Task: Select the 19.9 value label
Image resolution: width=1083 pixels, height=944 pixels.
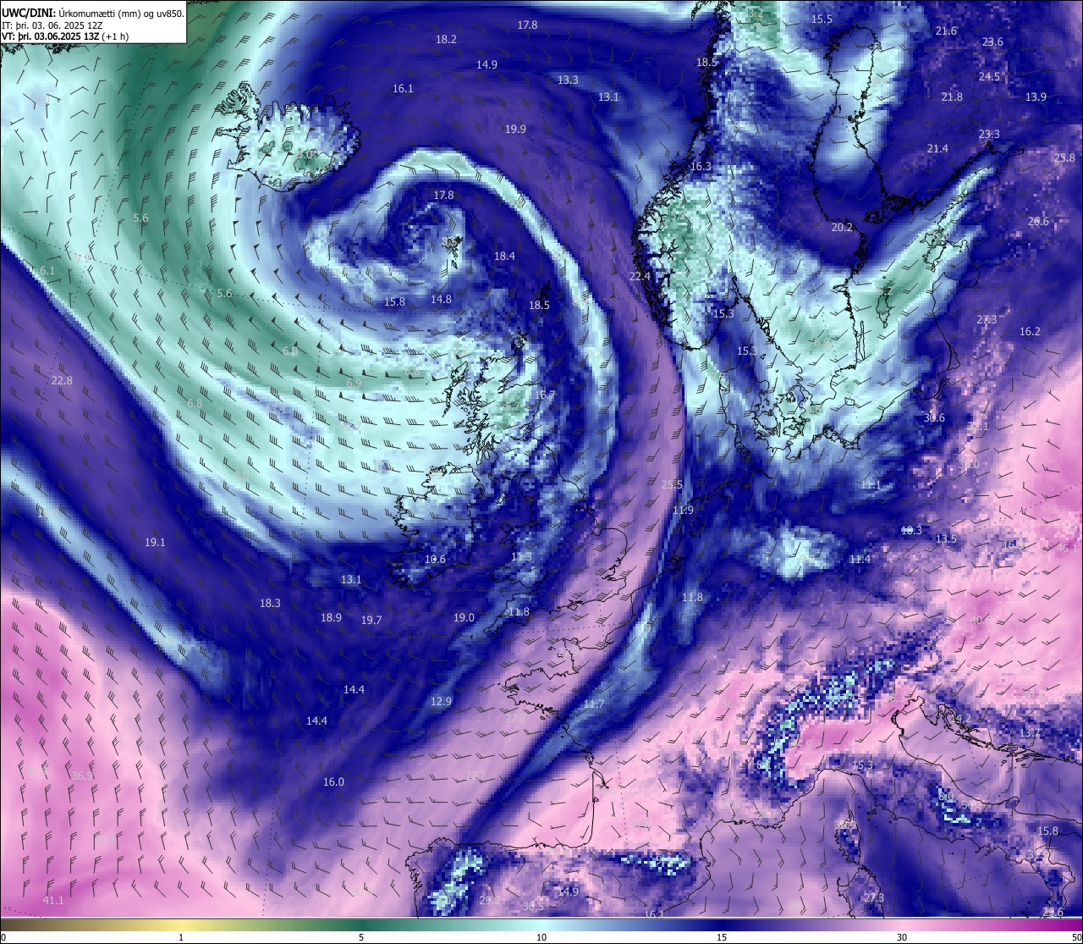Action: point(515,130)
